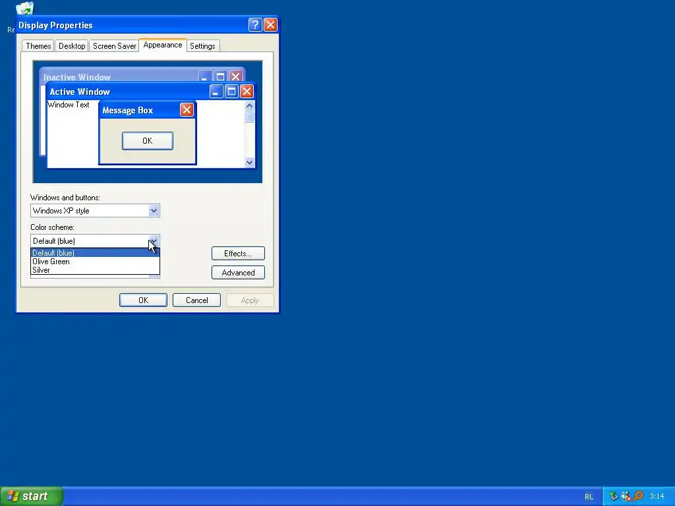675x506 pixels.
Task: Open the Effects... dialog
Action: [238, 254]
